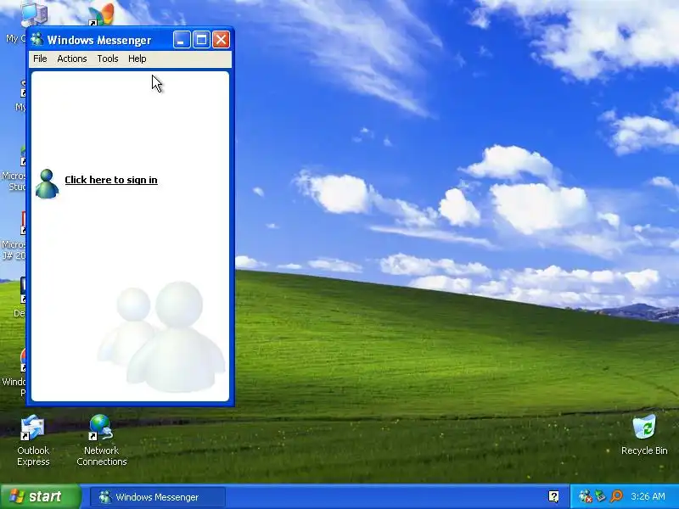This screenshot has height=509, width=679.
Task: Click the 'Click here to sign in' link
Action: coord(111,180)
